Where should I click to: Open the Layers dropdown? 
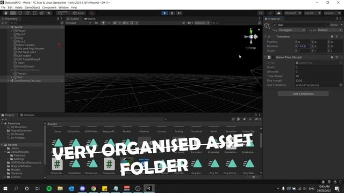[x=312, y=13]
